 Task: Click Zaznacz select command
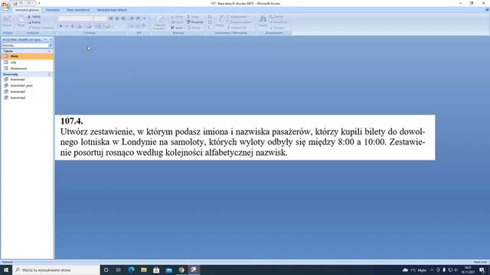pos(277,27)
